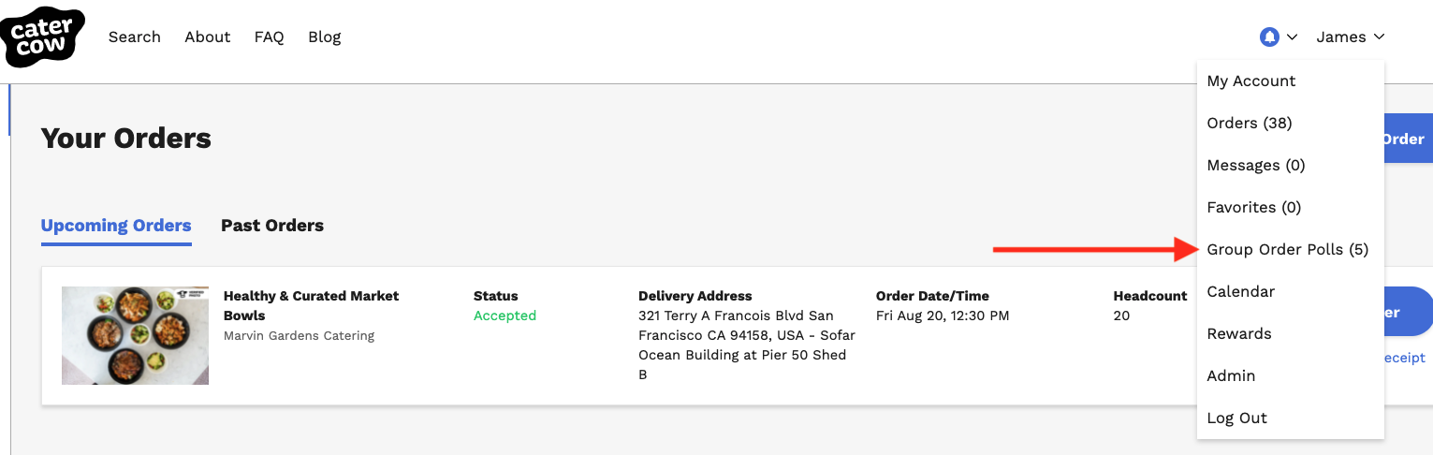The image size is (1433, 455).
Task: Go to Admin from the menu
Action: [x=1232, y=376]
